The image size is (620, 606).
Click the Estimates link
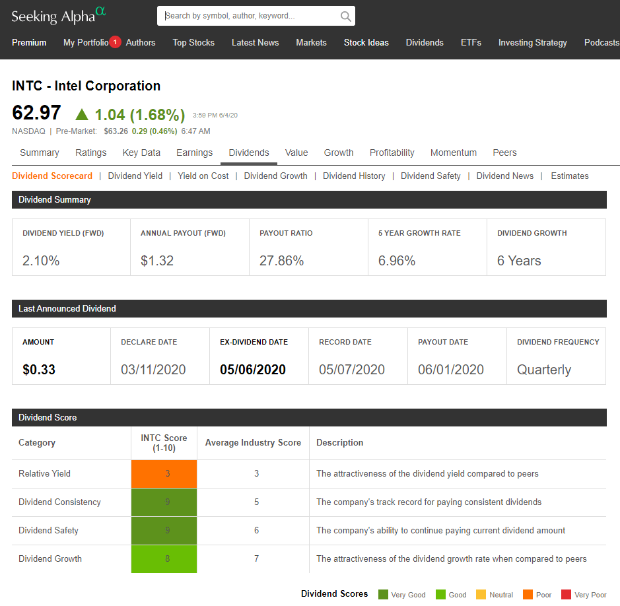(x=569, y=176)
